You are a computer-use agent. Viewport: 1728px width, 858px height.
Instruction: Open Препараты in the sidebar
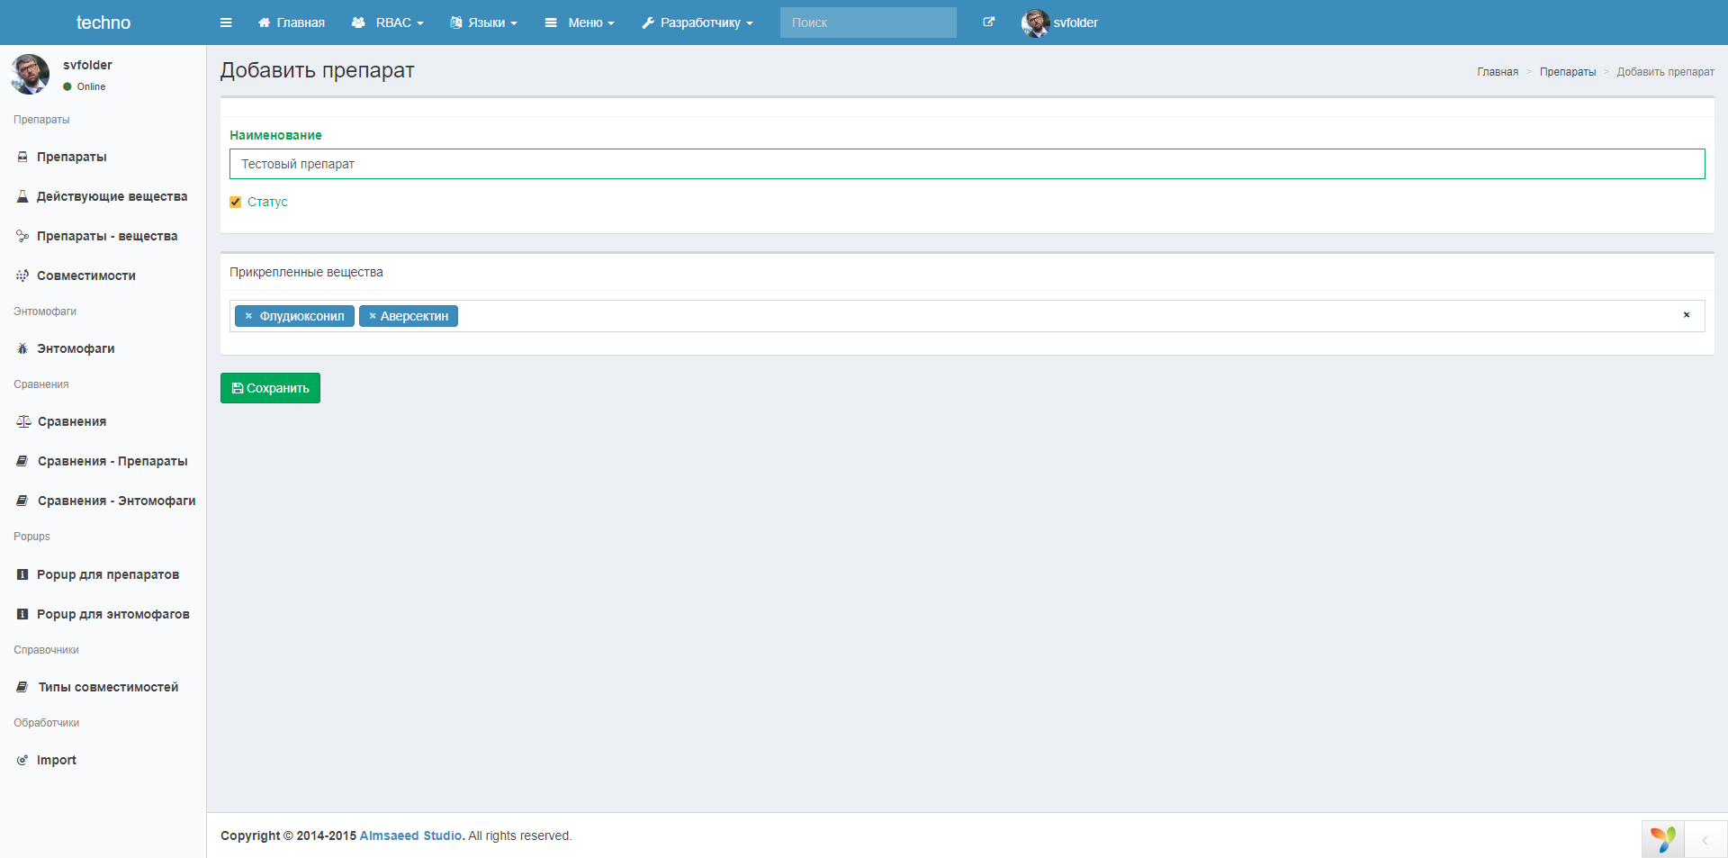click(x=72, y=157)
